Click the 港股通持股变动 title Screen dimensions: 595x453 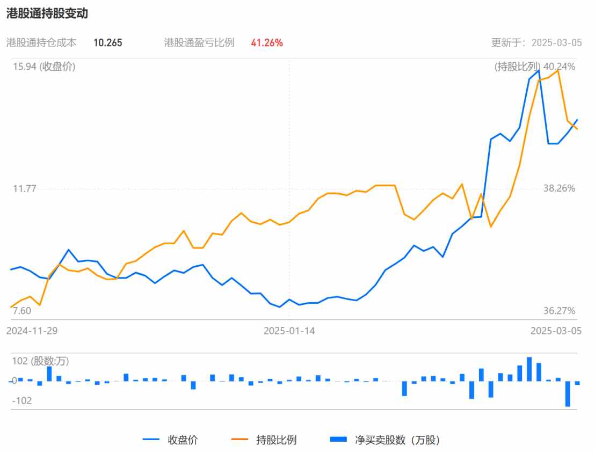(x=47, y=14)
